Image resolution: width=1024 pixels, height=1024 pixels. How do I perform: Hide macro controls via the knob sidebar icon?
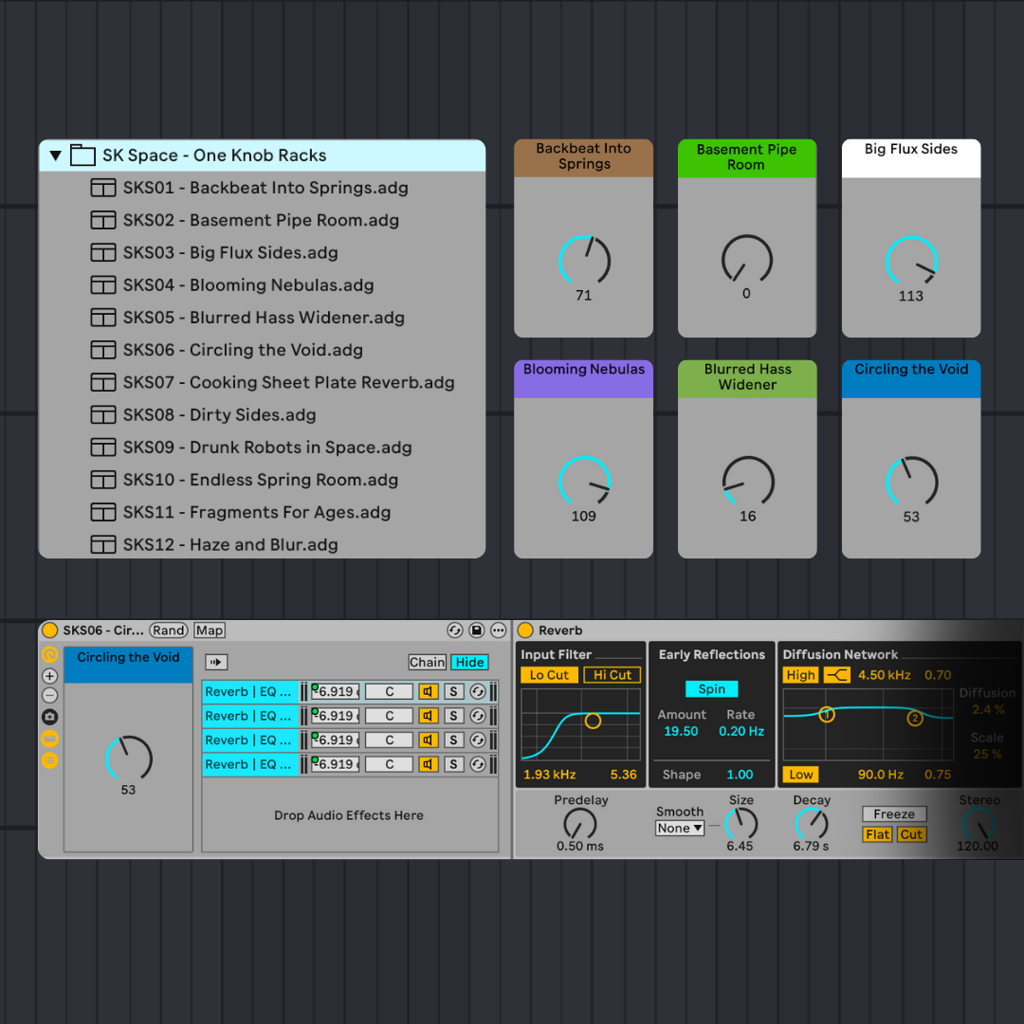47,740
